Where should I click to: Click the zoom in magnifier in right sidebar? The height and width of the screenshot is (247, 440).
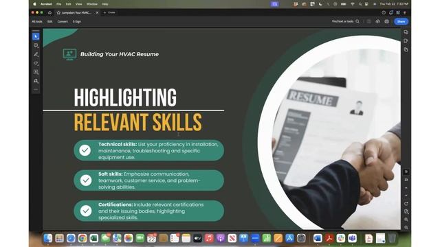point(406,220)
